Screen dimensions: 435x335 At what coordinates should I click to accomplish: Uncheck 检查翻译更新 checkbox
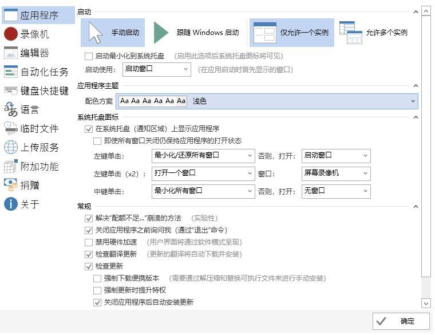click(x=89, y=254)
